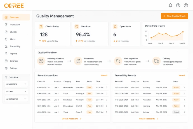The image size is (193, 129).
Task: Open row CHK-2025-1284 chevron
Action: pos(107,106)
